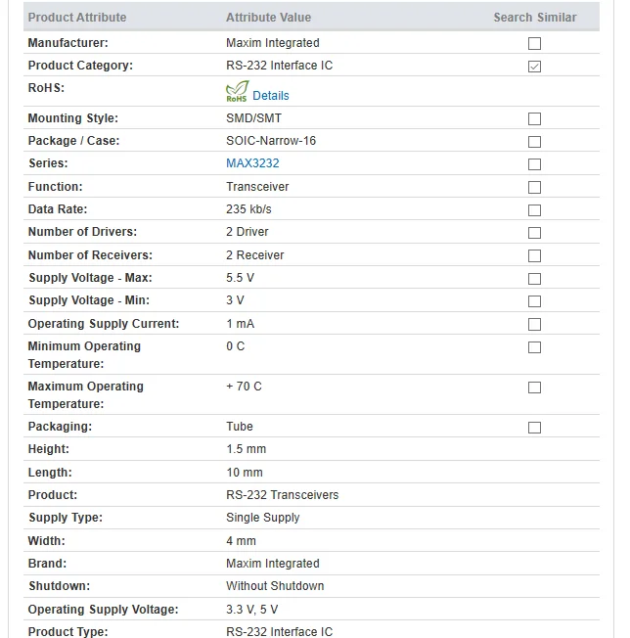Select the '2 Driver' value

pos(247,232)
